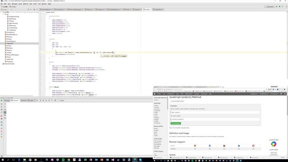The height and width of the screenshot is (162, 288).
Task: Open the W3Schools color picker hexagon
Action: pyautogui.click(x=274, y=144)
